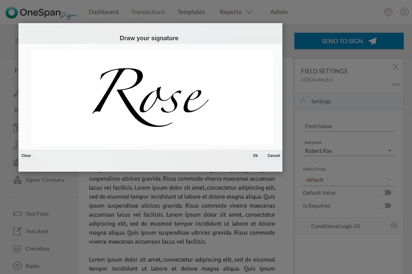The width and height of the screenshot is (412, 274).
Task: Expand the Reports menu chevron
Action: [x=249, y=12]
